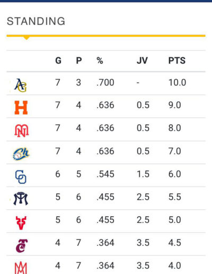Sort standings by PTS column header
Screen dimensions: 212x274
(x=177, y=61)
